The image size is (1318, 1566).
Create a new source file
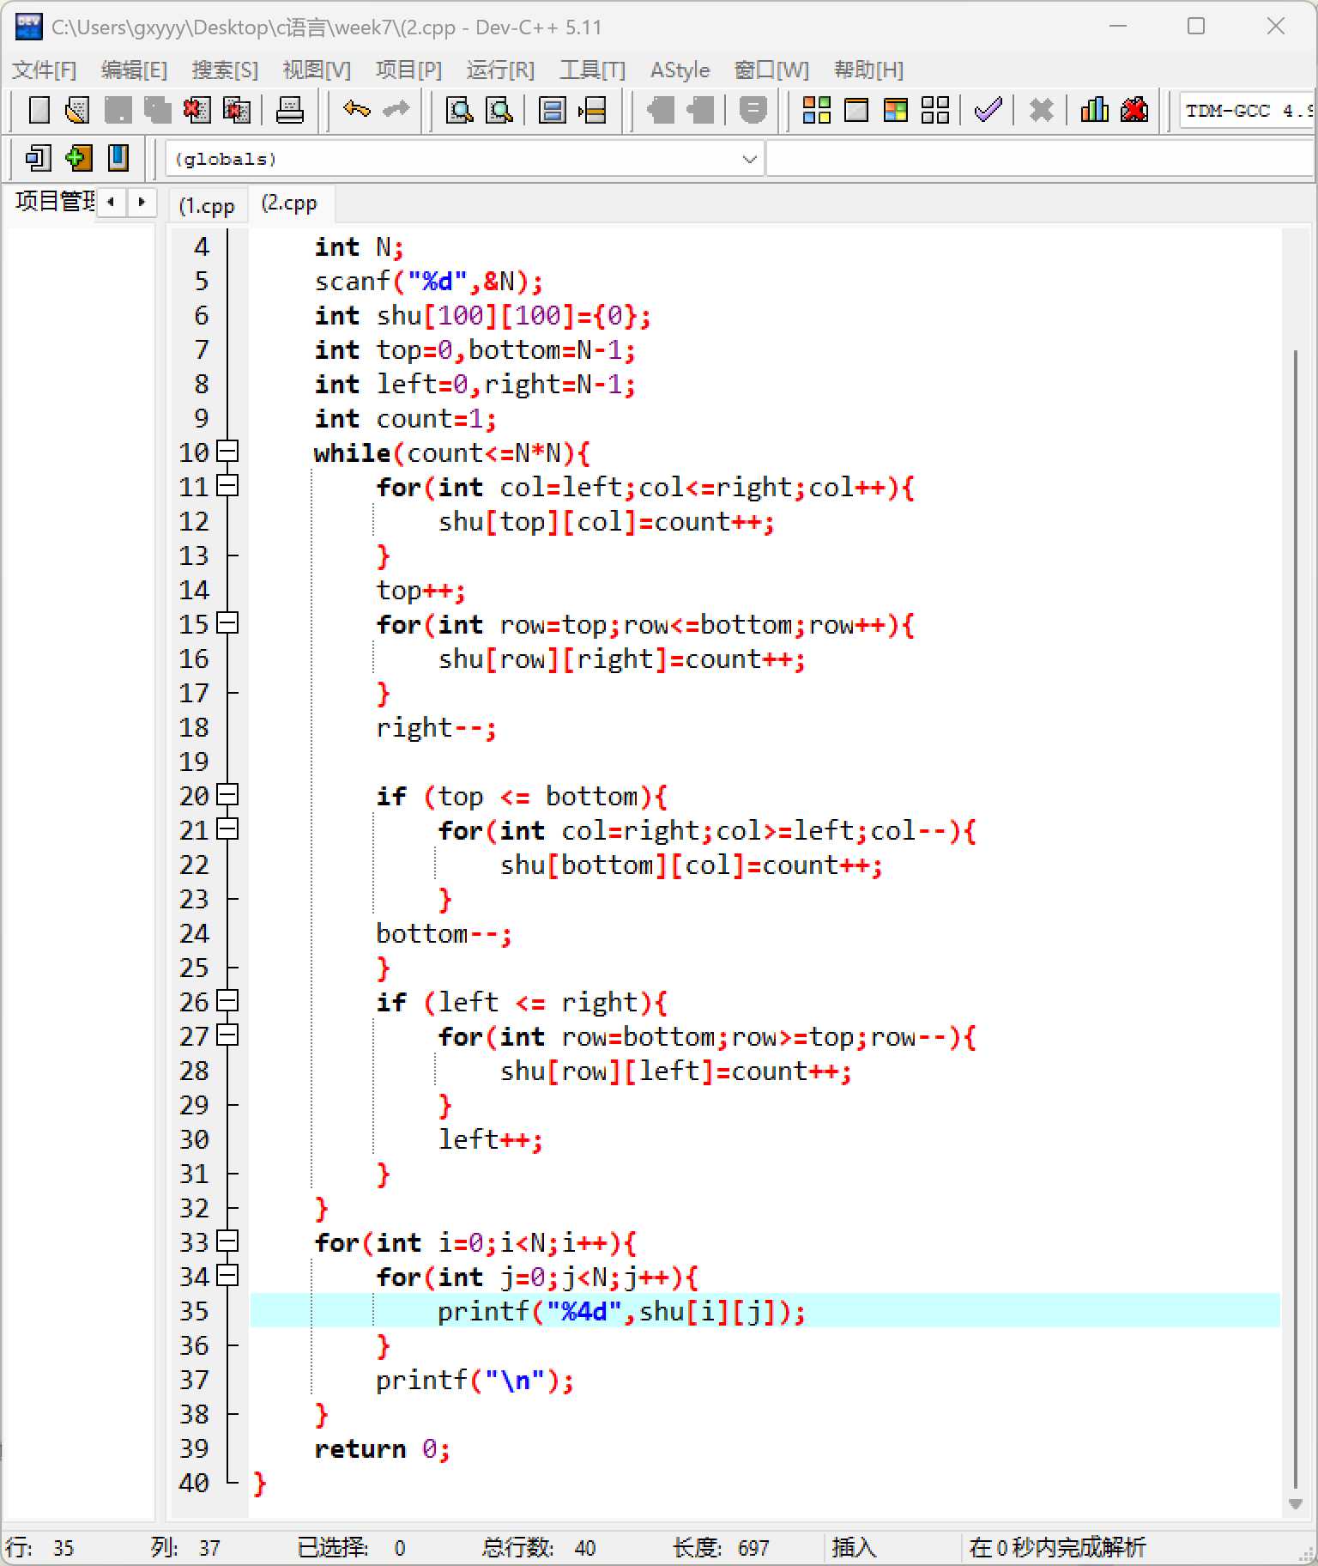(39, 110)
